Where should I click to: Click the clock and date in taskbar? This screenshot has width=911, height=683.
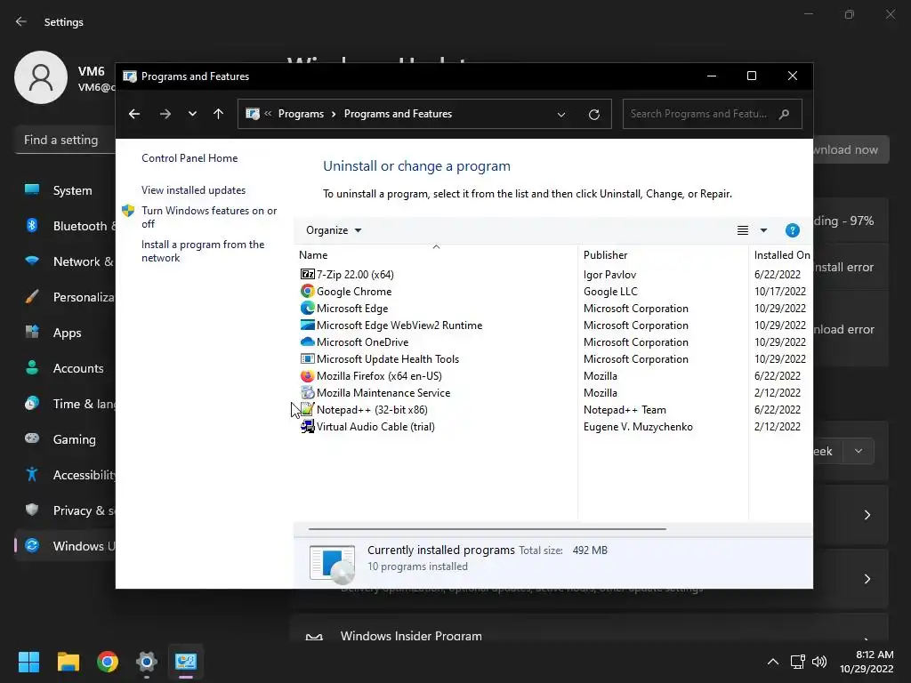(x=867, y=662)
